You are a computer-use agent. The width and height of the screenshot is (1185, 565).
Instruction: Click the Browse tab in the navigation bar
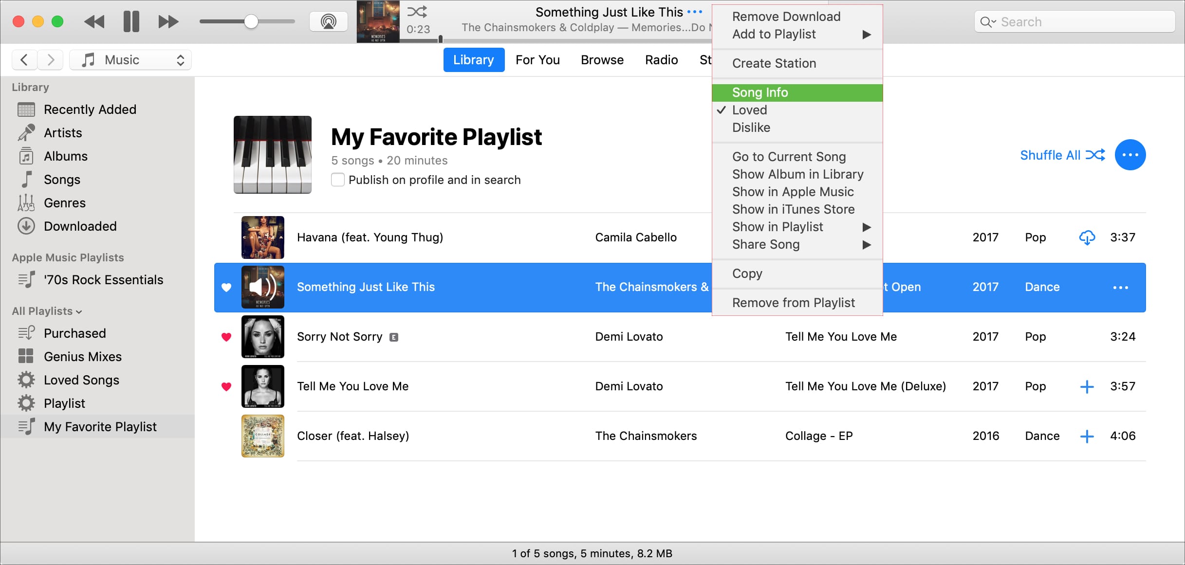(602, 60)
